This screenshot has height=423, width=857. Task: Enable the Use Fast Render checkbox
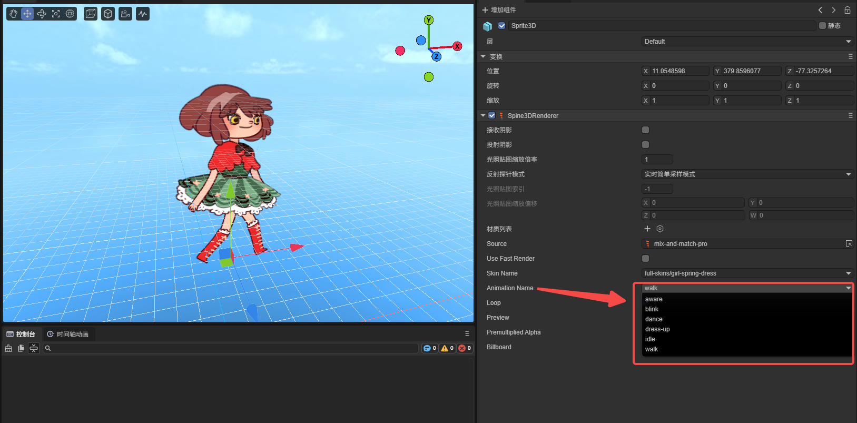pyautogui.click(x=645, y=259)
